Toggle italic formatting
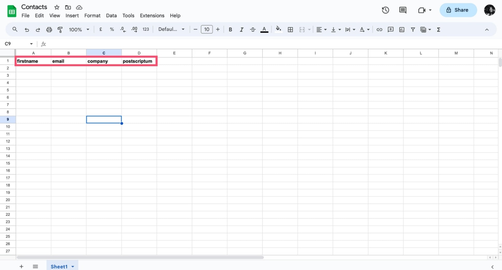Viewport: 502px width, 270px height. pyautogui.click(x=241, y=30)
